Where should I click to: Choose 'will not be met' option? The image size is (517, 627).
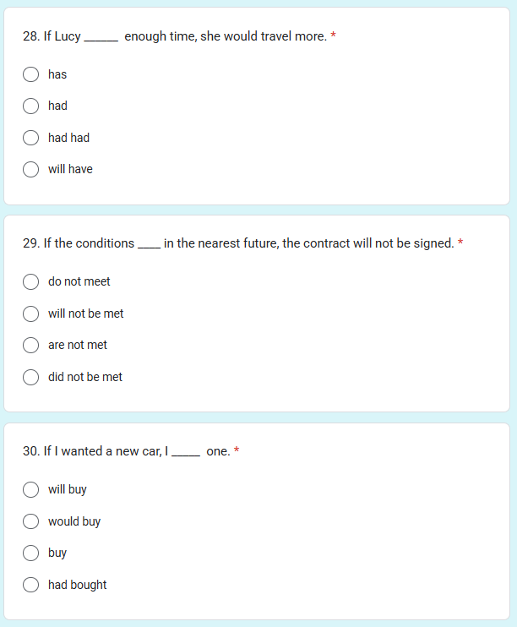click(x=30, y=313)
